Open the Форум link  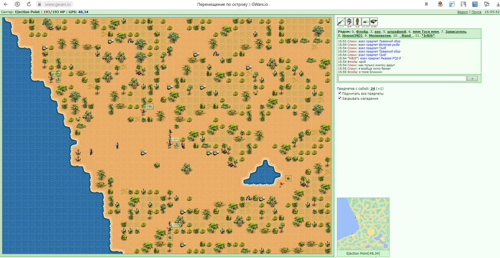pos(462,12)
